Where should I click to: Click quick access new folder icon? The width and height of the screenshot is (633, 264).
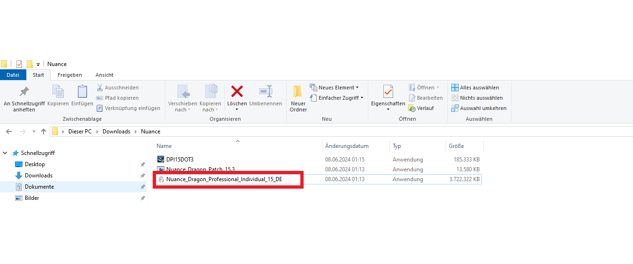tap(30, 64)
